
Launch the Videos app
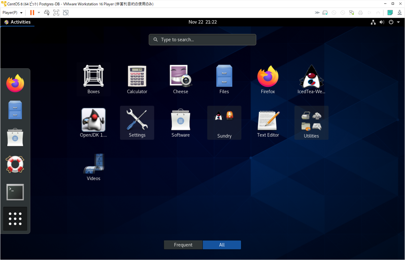point(93,166)
